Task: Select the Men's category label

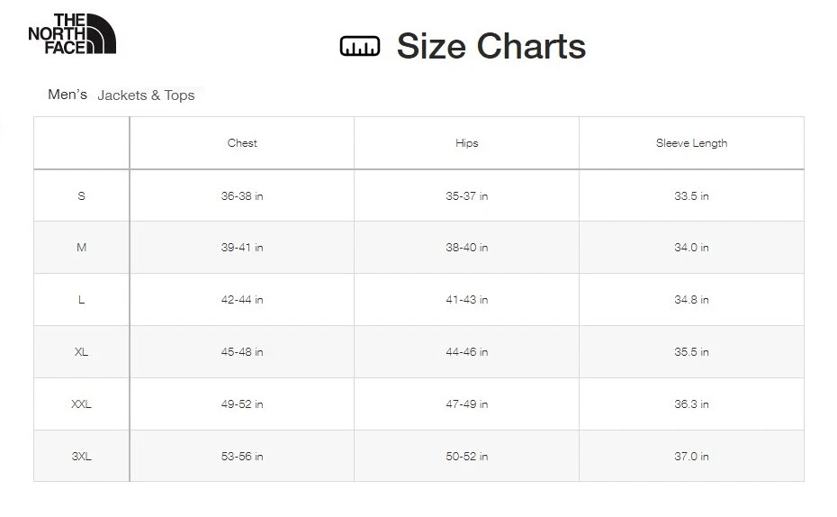Action: click(x=67, y=95)
